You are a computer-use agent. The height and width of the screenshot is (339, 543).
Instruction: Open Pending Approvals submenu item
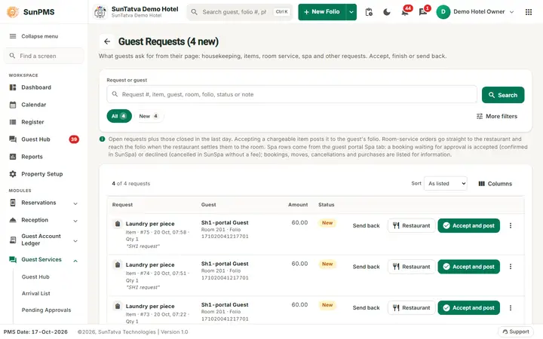47,310
